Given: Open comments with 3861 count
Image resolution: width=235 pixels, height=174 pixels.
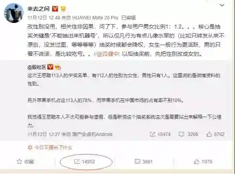Looking at the screenshot, I should click(144, 162).
